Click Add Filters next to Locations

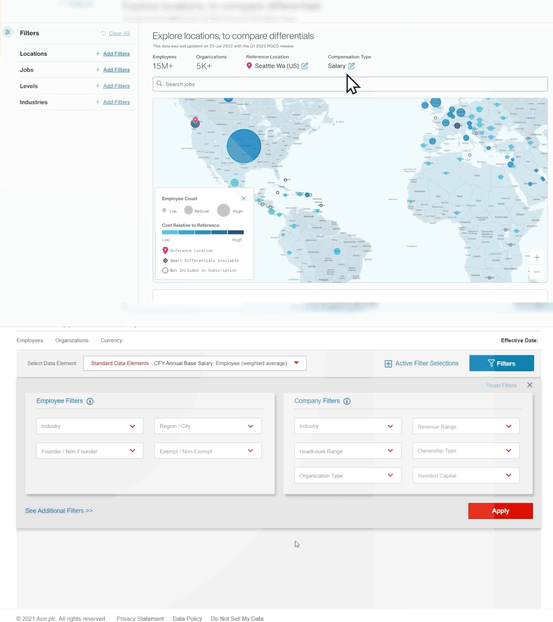click(x=116, y=54)
